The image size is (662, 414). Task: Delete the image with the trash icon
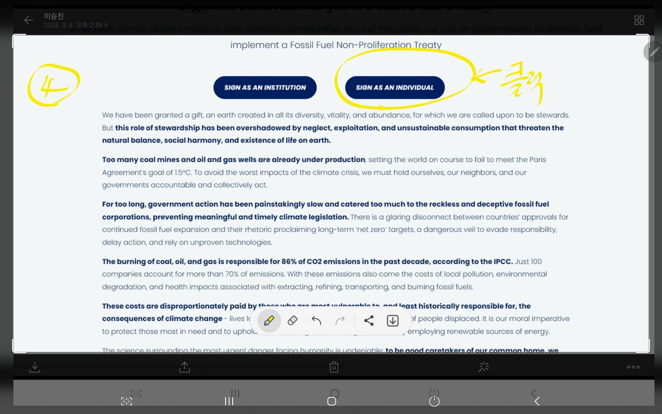(x=334, y=367)
